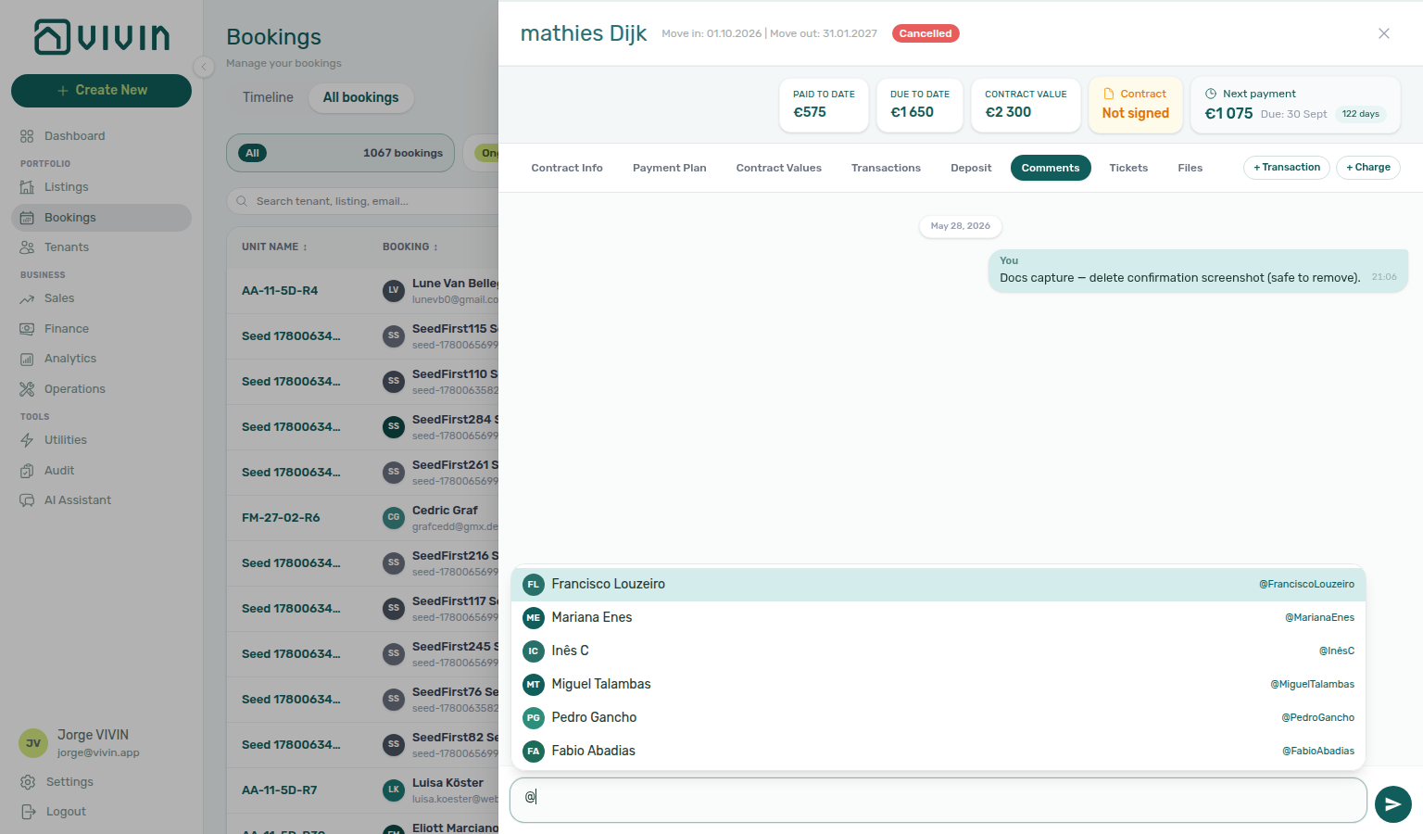Click the PG avatar of Pedro Gancho
The width and height of the screenshot is (1423, 834).
[x=534, y=718]
